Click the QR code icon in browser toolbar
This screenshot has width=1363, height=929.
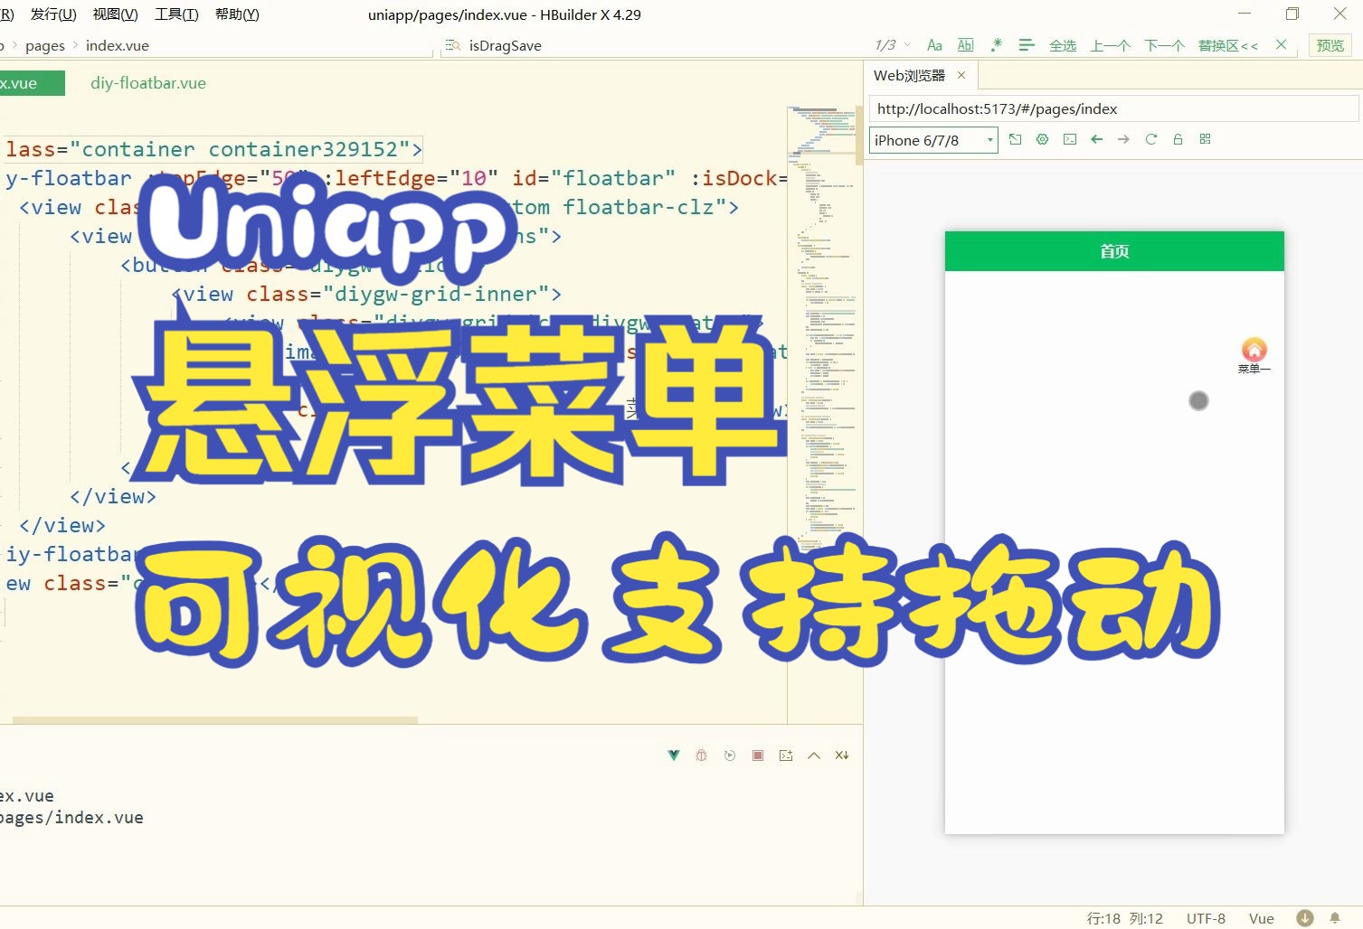pos(1205,139)
